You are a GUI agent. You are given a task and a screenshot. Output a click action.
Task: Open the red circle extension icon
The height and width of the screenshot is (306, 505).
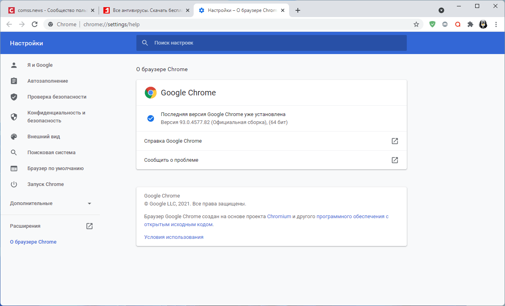[x=458, y=24]
